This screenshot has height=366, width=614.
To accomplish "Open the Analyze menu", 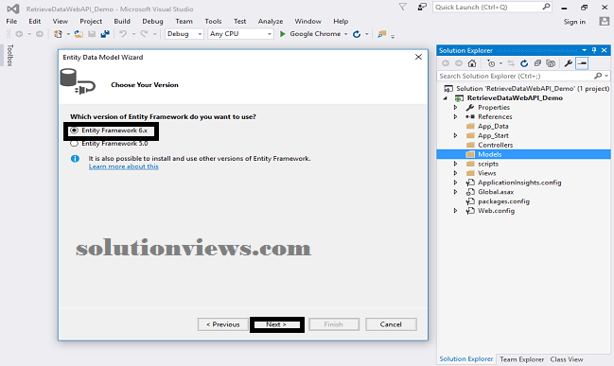I will (271, 21).
